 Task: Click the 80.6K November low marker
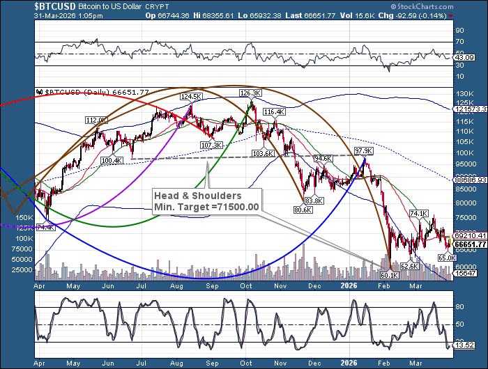click(x=302, y=209)
